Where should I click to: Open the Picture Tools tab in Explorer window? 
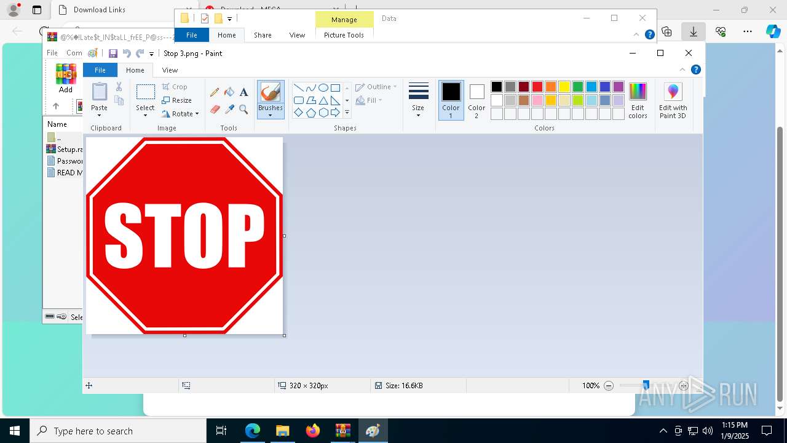pyautogui.click(x=344, y=35)
